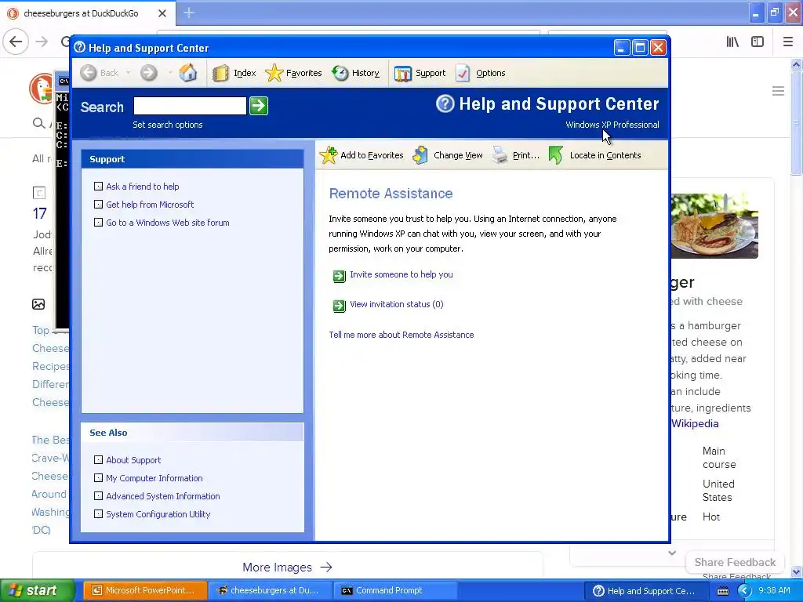The width and height of the screenshot is (803, 602).
Task: Click the Help search input field
Action: click(x=190, y=106)
